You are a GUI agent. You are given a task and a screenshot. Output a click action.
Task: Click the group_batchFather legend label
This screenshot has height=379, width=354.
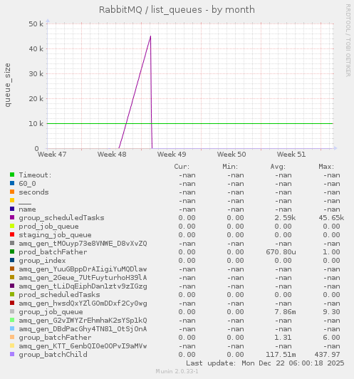[x=55, y=338]
